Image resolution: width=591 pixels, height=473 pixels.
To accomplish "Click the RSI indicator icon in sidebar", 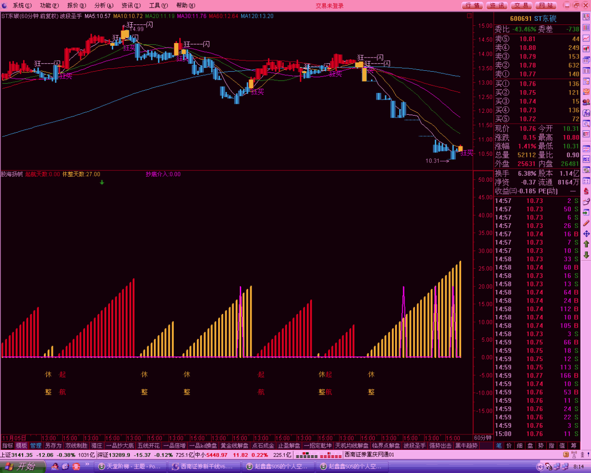I will tap(586, 159).
